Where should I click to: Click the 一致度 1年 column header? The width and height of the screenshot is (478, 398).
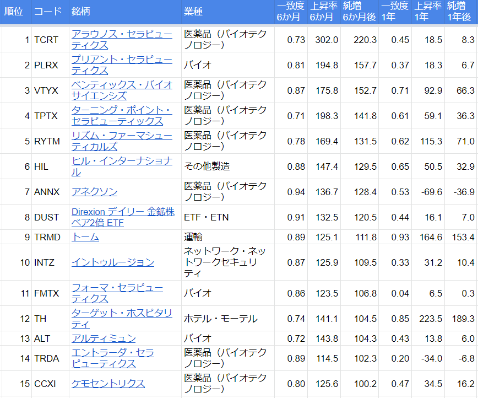(395, 11)
